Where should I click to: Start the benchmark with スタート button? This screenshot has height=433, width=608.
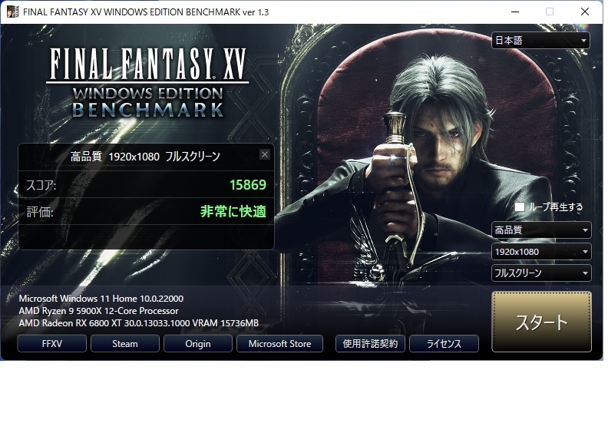click(542, 322)
